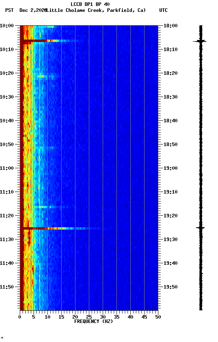Select the 40 Hz frequency tick label
Screen dimensions: 218x342
click(x=130, y=317)
